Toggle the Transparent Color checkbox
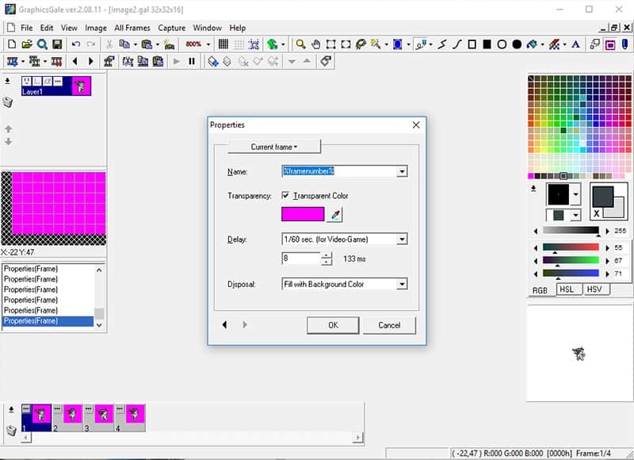Image resolution: width=634 pixels, height=460 pixels. 285,195
